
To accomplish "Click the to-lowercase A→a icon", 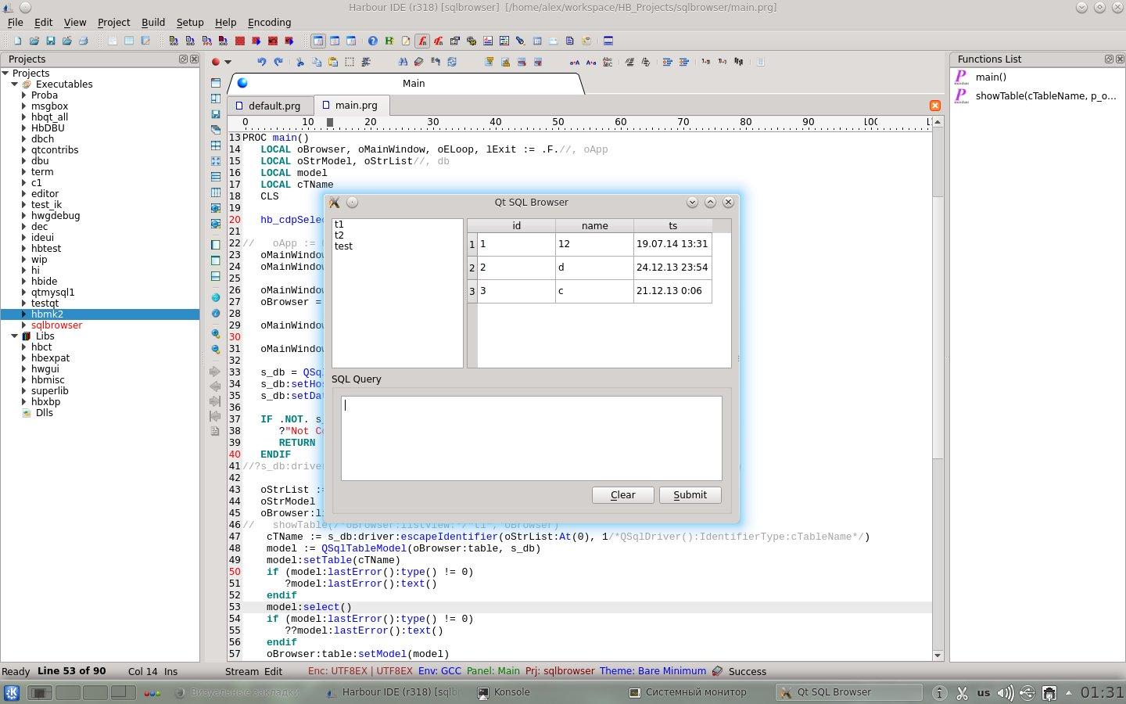I will (591, 62).
